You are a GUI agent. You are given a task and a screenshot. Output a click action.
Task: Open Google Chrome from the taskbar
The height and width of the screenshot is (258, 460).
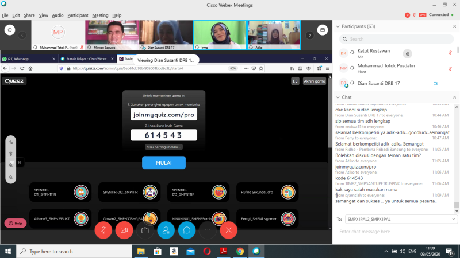coord(240,251)
